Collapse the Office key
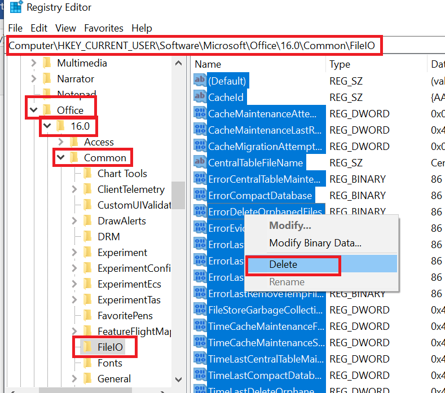The width and height of the screenshot is (445, 393). tap(33, 110)
